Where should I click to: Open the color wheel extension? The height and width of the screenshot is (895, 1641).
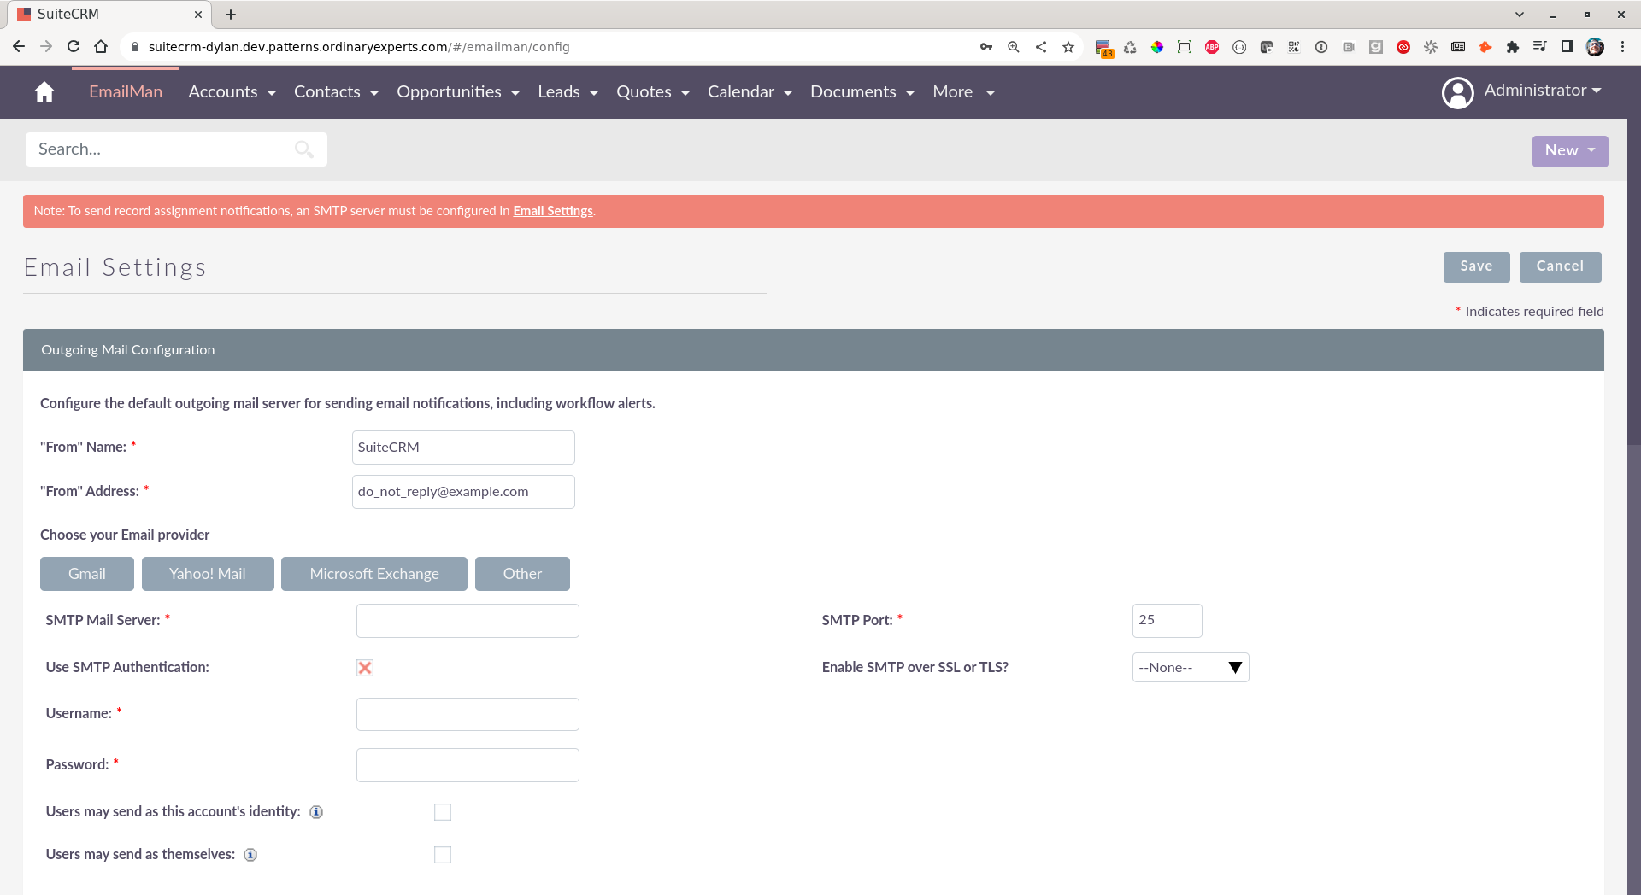point(1157,47)
